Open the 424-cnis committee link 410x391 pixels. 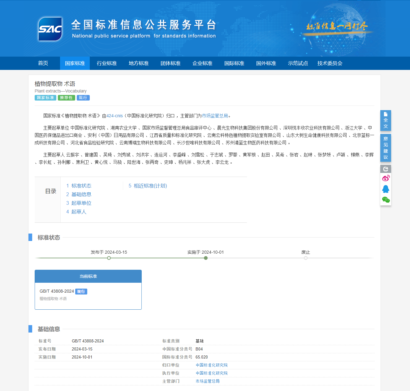click(114, 116)
